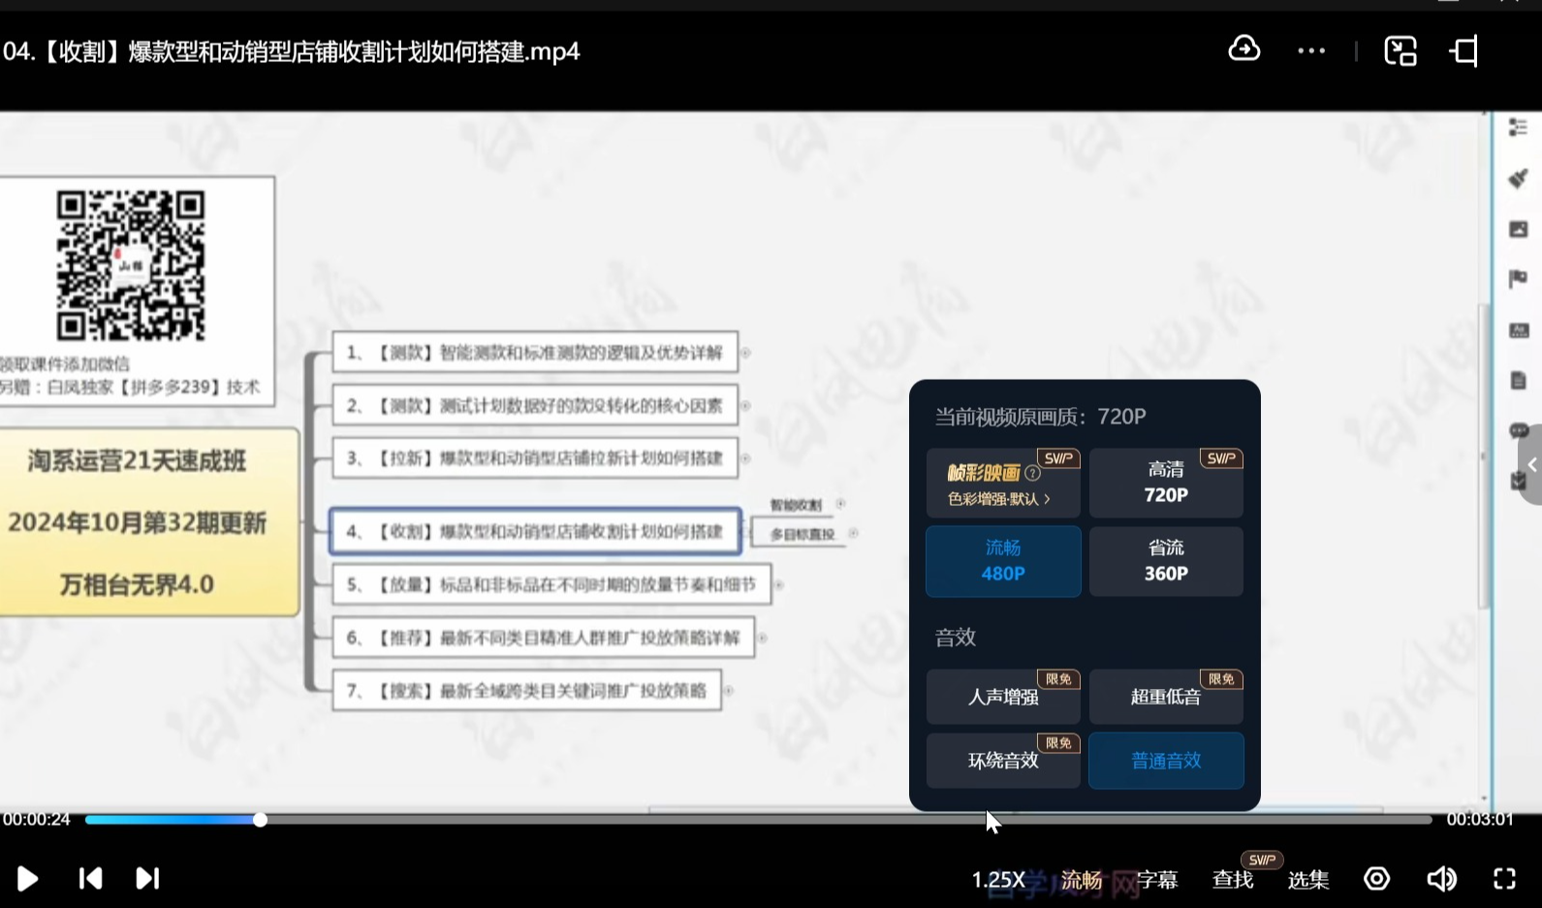Click the circular target icon beside 选集
The image size is (1542, 908).
[x=1376, y=879]
